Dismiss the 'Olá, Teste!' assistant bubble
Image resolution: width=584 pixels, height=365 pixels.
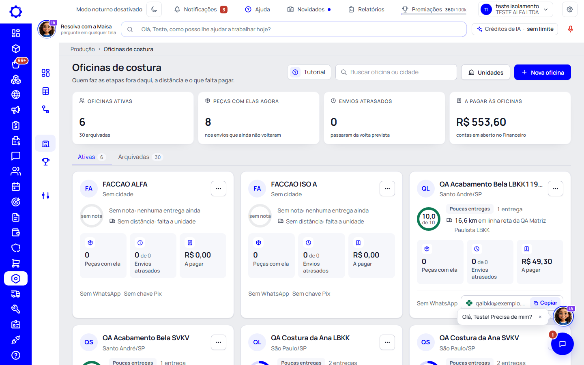(540, 317)
